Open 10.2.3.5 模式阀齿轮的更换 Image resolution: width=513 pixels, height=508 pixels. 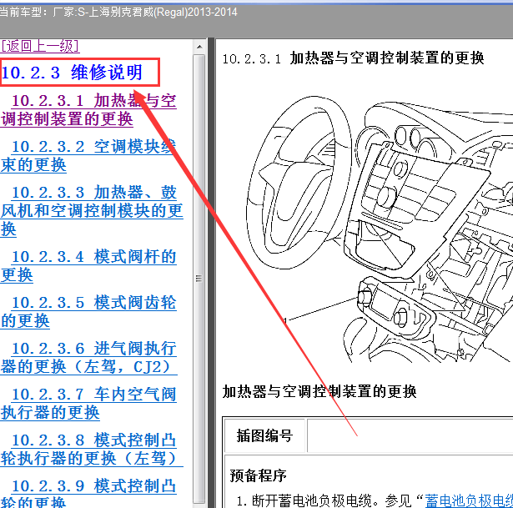(88, 311)
